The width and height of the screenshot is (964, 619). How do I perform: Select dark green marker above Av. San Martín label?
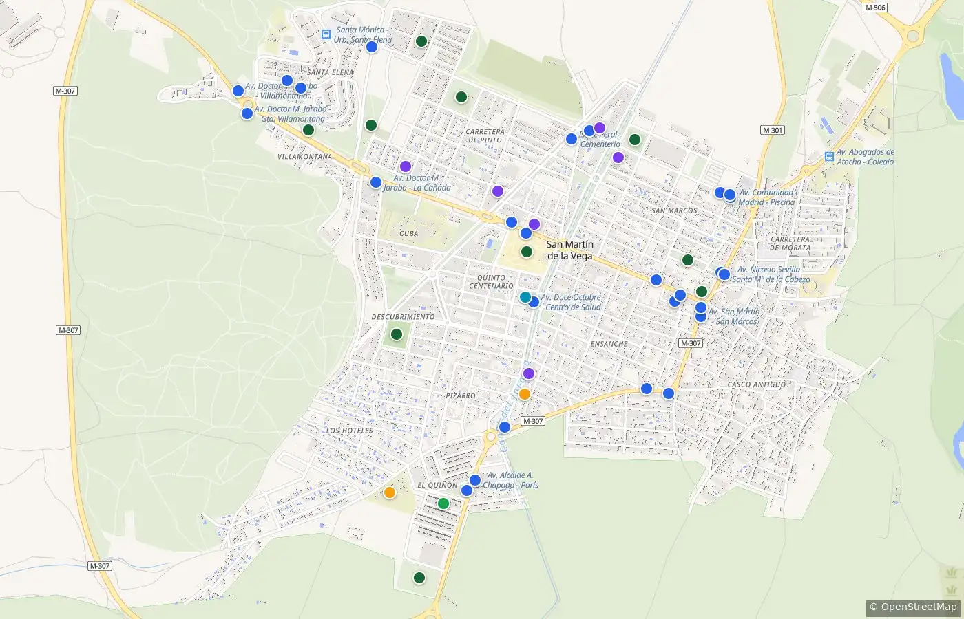click(x=702, y=292)
